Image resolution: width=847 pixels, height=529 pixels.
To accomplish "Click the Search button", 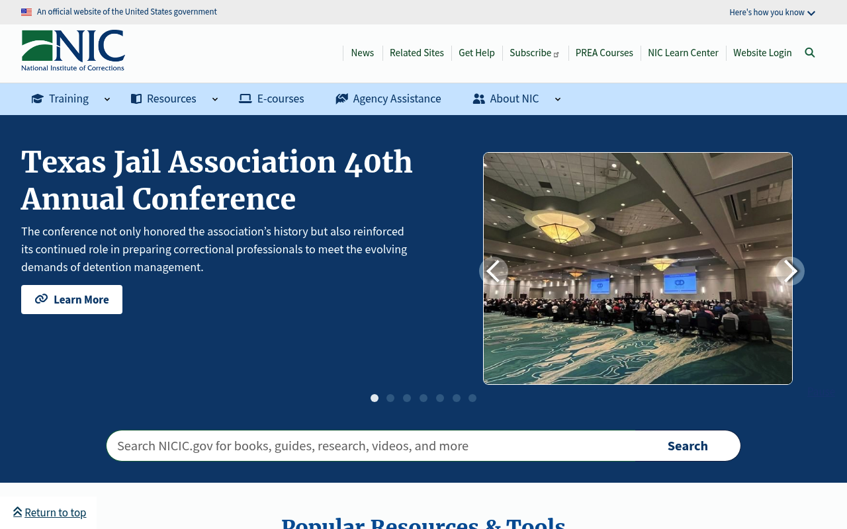I will coord(688,446).
